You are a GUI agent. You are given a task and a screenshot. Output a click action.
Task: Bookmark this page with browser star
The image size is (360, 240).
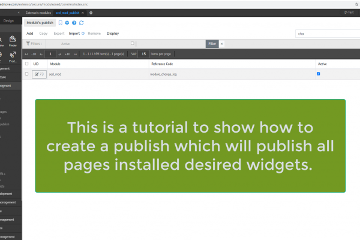click(x=356, y=4)
